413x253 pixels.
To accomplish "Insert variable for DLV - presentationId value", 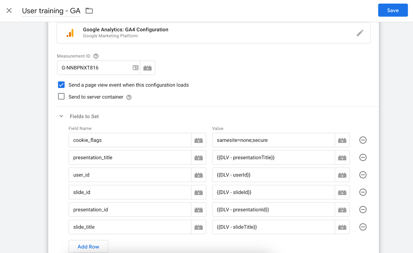I will pos(342,210).
